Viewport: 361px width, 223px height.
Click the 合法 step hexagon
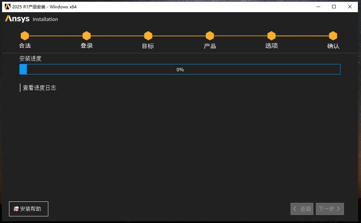coord(25,36)
